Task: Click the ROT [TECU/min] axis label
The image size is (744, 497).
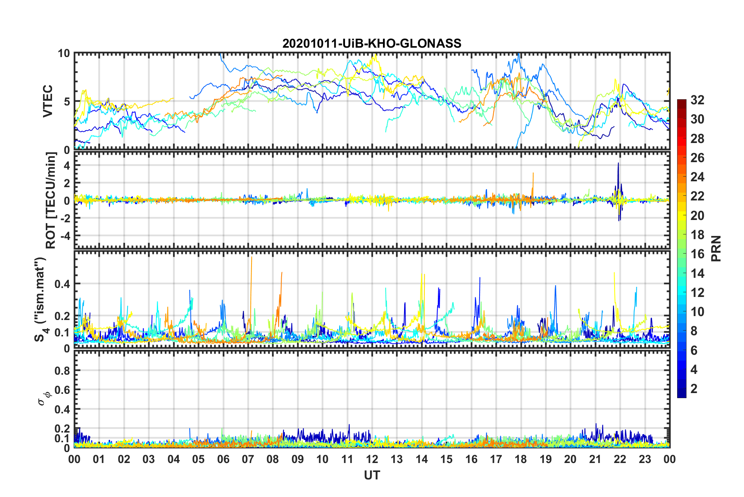Action: (51, 200)
